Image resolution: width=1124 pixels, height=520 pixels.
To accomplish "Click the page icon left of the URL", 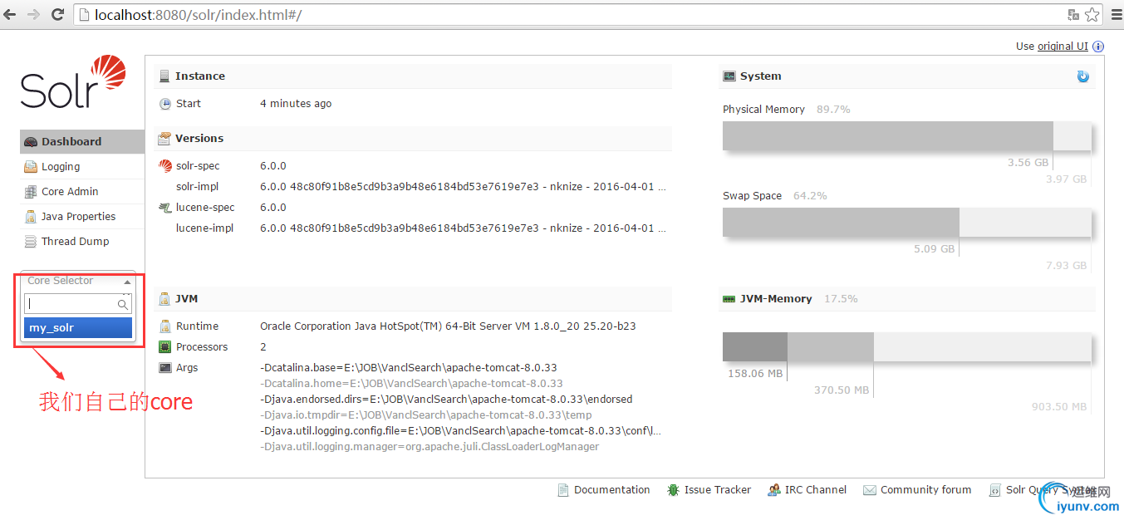I will pyautogui.click(x=85, y=15).
